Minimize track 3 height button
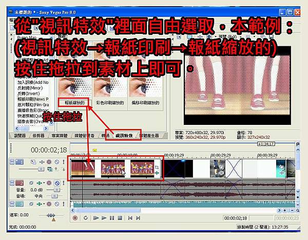Screen dimensions: 308x240 pos(12,204)
